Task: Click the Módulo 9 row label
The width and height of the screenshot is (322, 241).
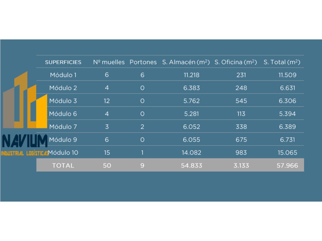Action: point(63,140)
